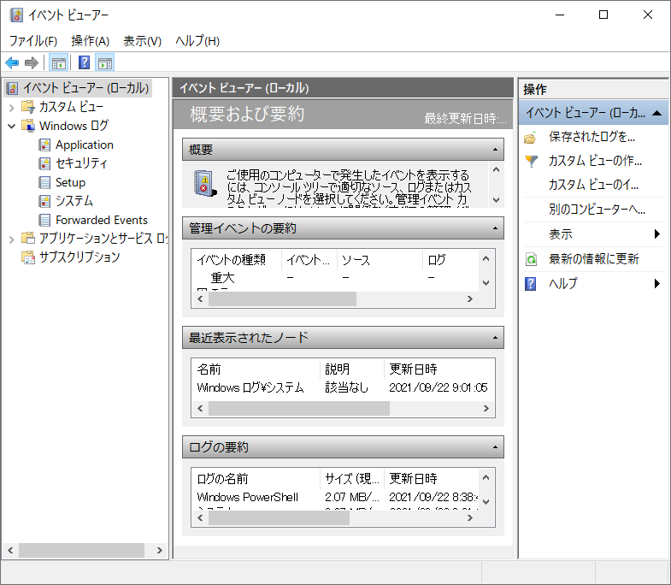This screenshot has width=671, height=585.
Task: Toggle the action pane toolbar icon
Action: 105,63
